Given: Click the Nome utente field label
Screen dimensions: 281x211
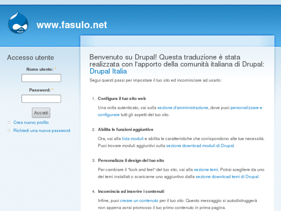Looking at the screenshot, I should click(40, 69).
